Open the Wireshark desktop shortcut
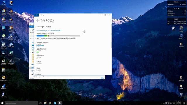187x105 pixels. (x=4, y=87)
